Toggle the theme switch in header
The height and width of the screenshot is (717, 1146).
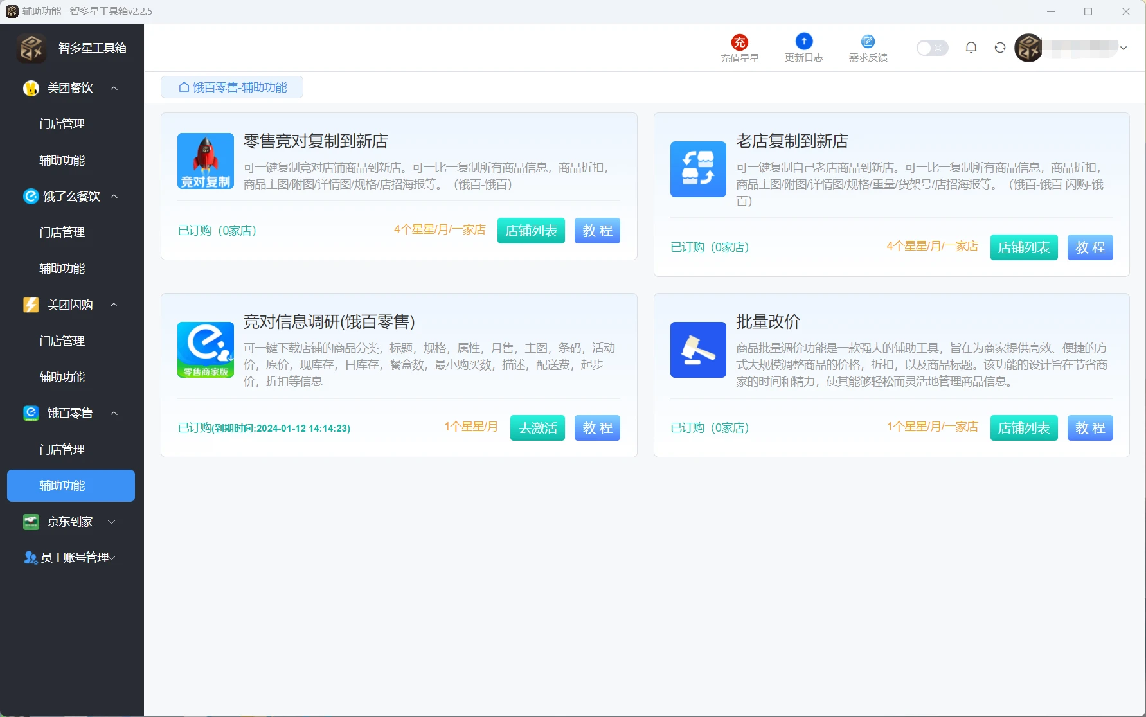[932, 48]
